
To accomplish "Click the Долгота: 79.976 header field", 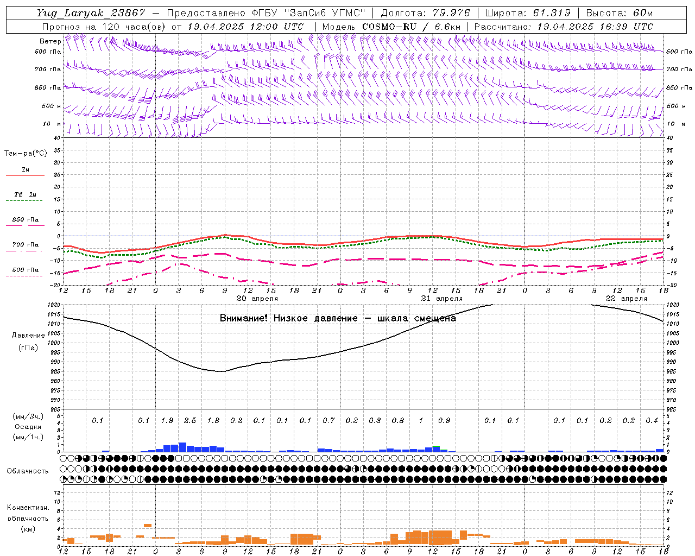I will point(426,14).
